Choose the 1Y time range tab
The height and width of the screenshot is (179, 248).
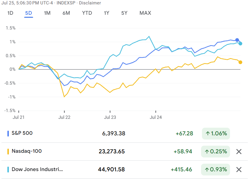click(107, 13)
